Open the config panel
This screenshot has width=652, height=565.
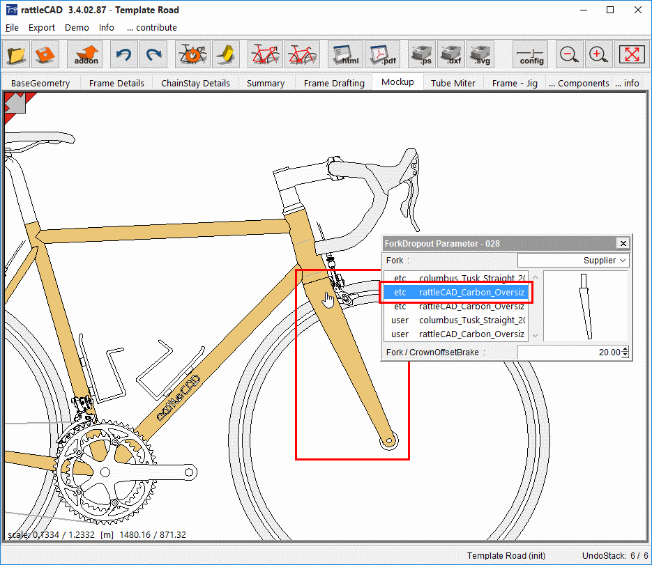point(531,54)
